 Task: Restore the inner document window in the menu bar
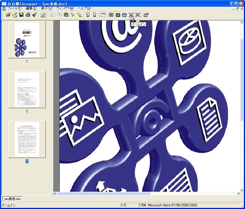(x=238, y=9)
